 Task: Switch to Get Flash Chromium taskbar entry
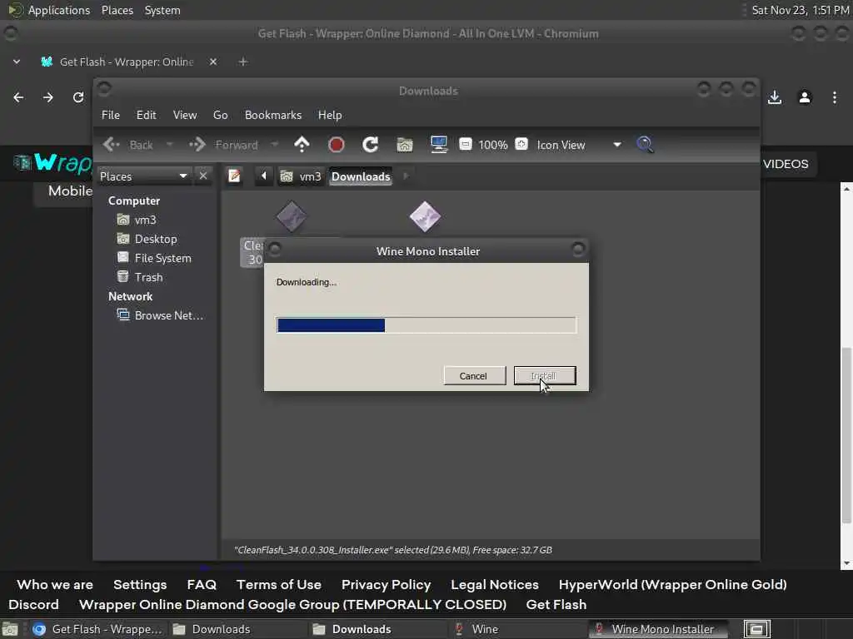tap(98, 629)
